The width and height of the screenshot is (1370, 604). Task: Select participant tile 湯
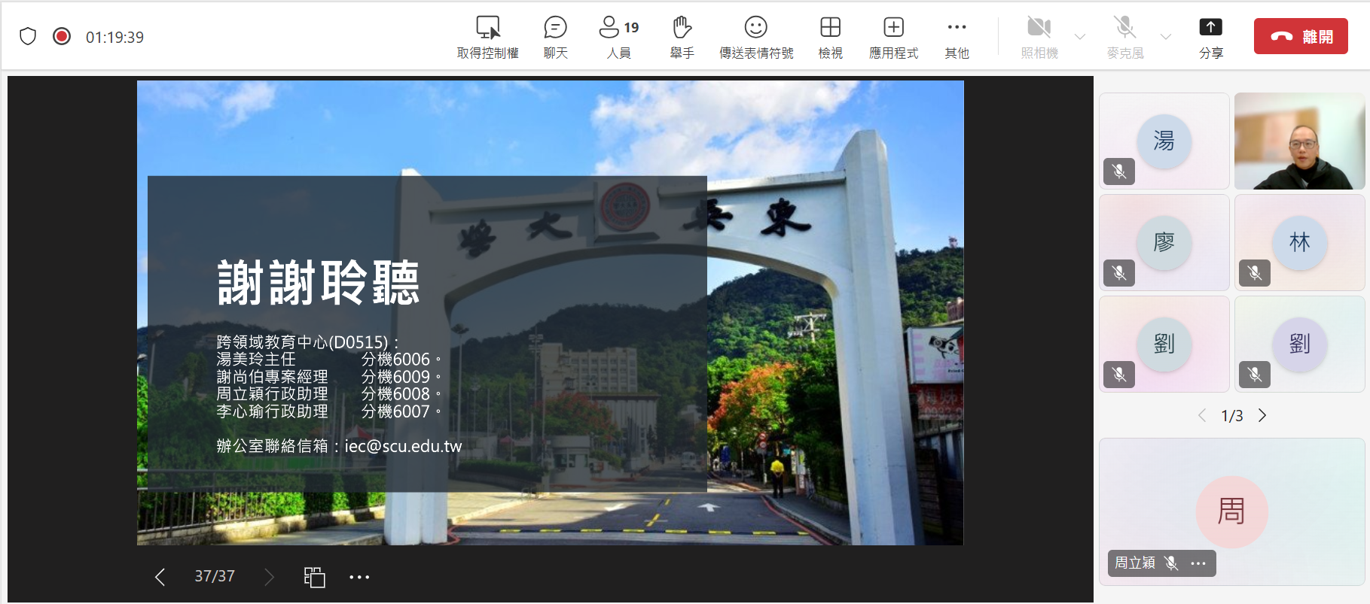point(1164,141)
